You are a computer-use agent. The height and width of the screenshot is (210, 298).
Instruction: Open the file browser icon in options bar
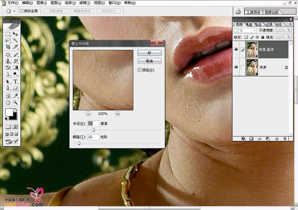[238, 12]
